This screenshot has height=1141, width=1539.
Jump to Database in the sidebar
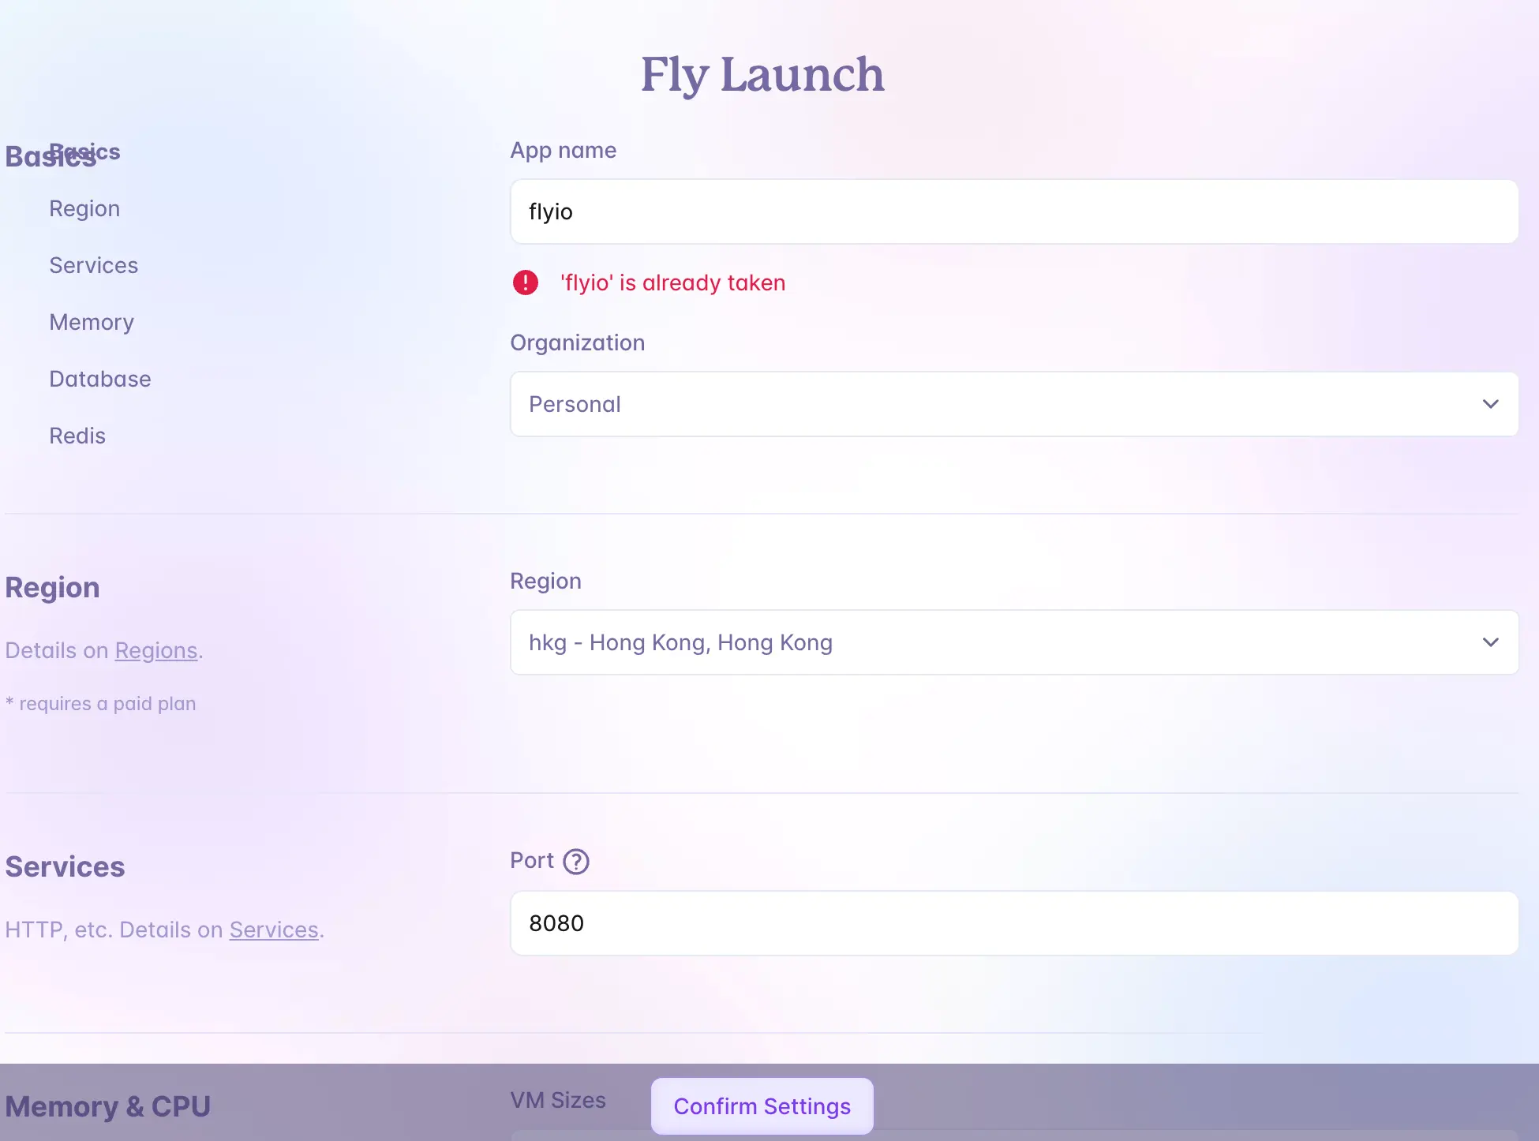point(99,380)
